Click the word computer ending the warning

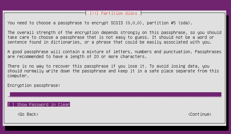[17, 76]
